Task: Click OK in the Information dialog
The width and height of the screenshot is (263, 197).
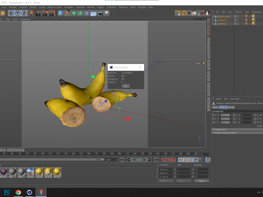Action: point(126,86)
